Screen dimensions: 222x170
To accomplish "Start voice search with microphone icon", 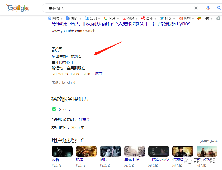I will pos(208,8).
